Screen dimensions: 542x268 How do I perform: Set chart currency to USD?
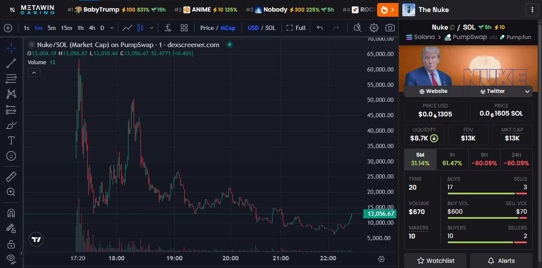pos(253,28)
